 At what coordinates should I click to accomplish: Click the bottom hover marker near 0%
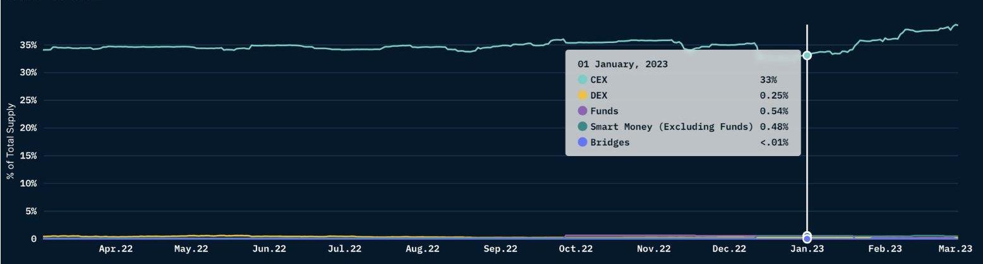click(807, 237)
